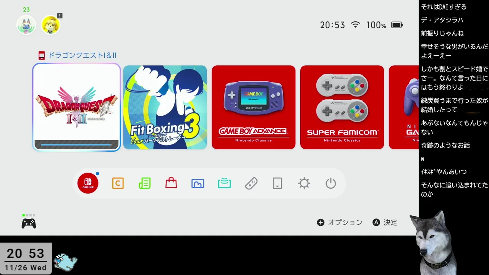Screen dimensions: 489x275
Task: Click chat message 前振りじゃんね
Action: (442, 33)
